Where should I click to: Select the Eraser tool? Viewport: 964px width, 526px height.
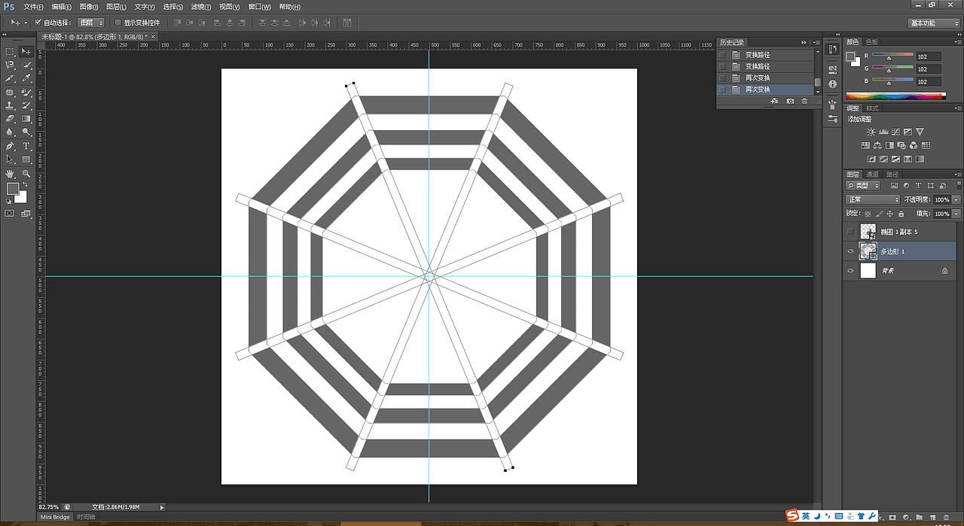pyautogui.click(x=10, y=119)
